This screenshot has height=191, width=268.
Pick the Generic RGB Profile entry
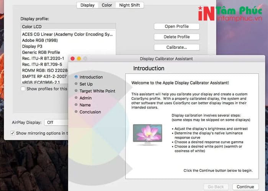[x=68, y=52]
